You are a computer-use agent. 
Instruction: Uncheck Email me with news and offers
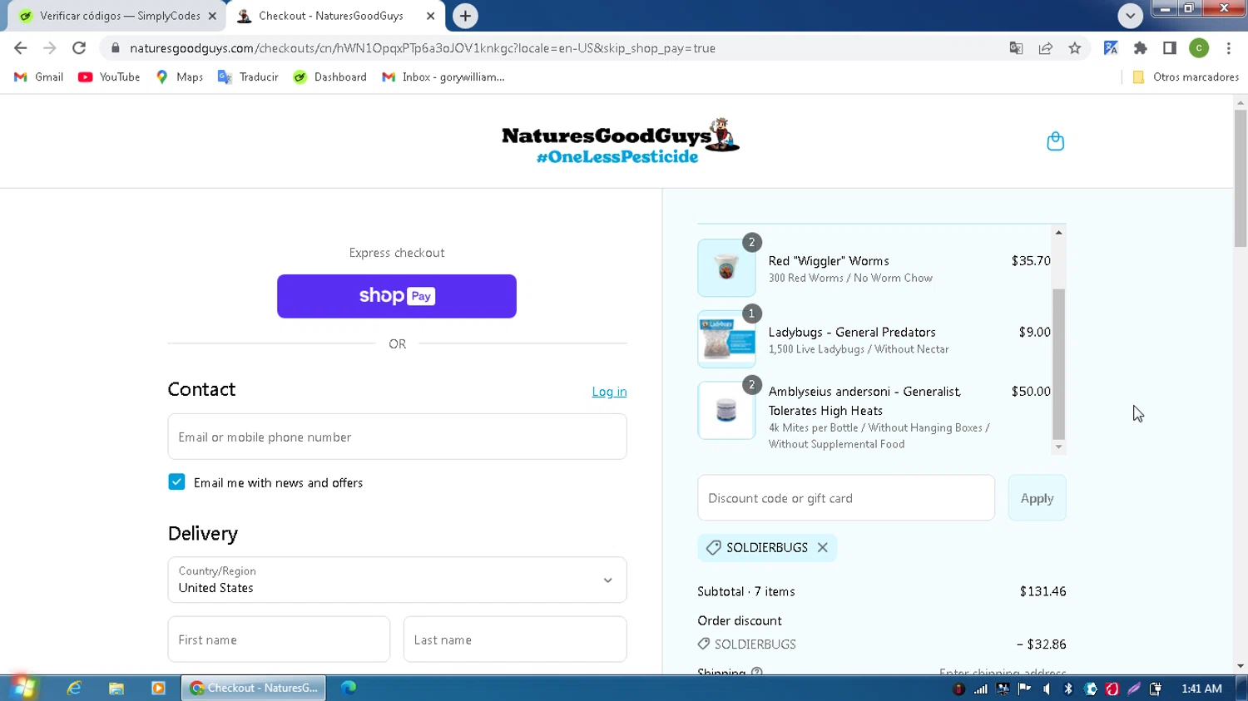(x=176, y=482)
